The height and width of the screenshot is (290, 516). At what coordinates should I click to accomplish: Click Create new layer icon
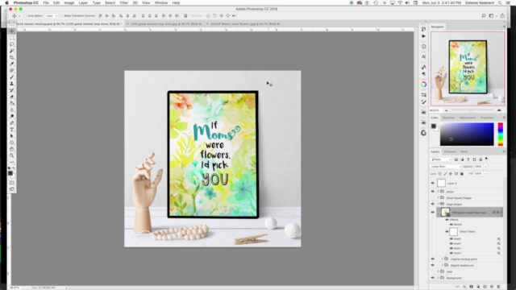[492, 287]
